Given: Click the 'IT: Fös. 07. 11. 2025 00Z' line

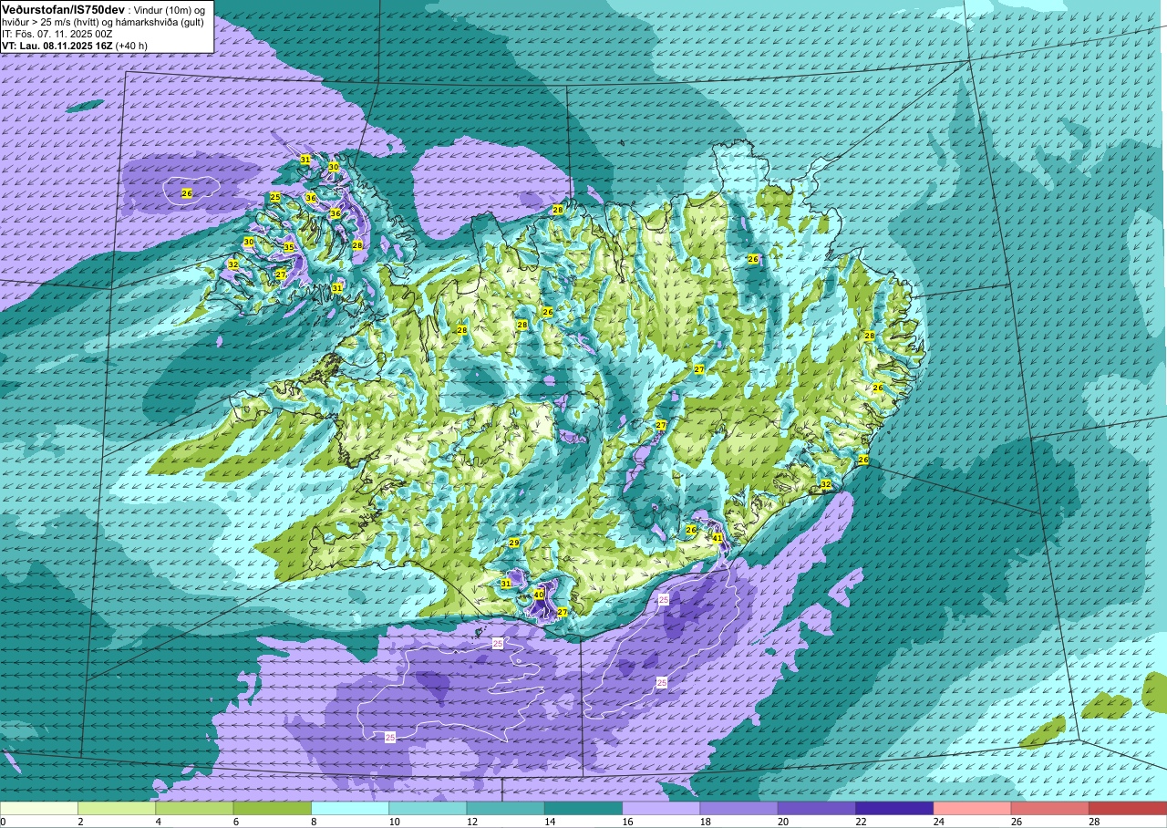Looking at the screenshot, I should [56, 33].
